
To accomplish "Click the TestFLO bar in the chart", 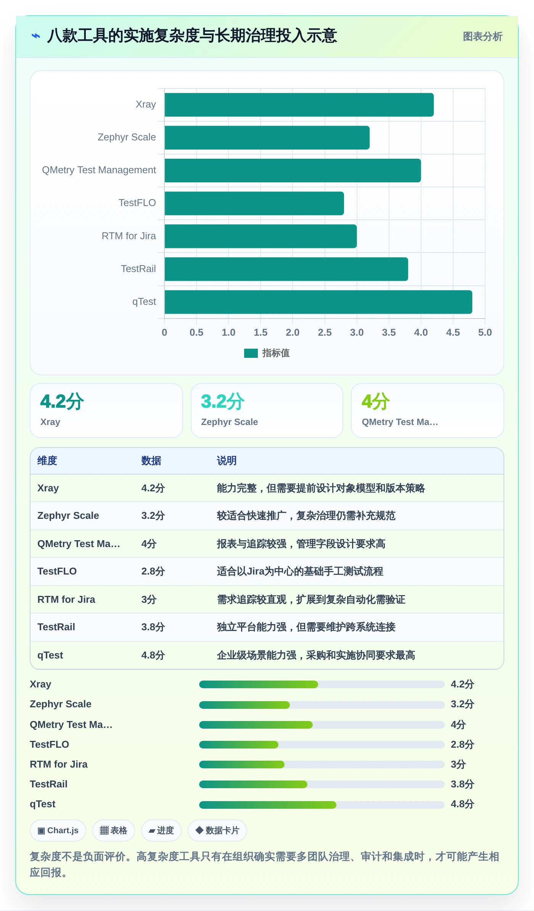I will 254,203.
